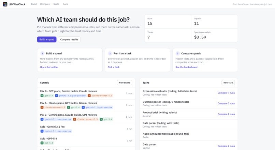Follow the Pick a task link

coord(114,67)
